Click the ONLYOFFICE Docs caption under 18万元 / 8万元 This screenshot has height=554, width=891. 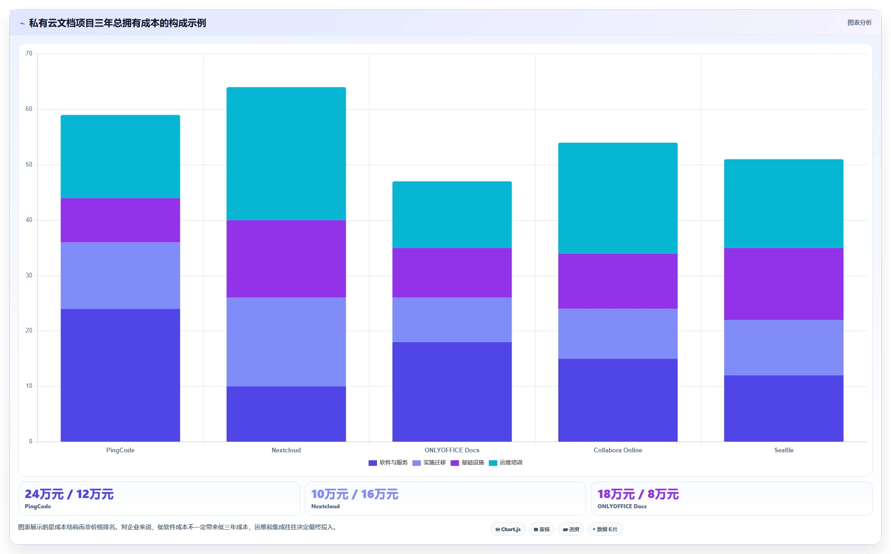pyautogui.click(x=622, y=506)
